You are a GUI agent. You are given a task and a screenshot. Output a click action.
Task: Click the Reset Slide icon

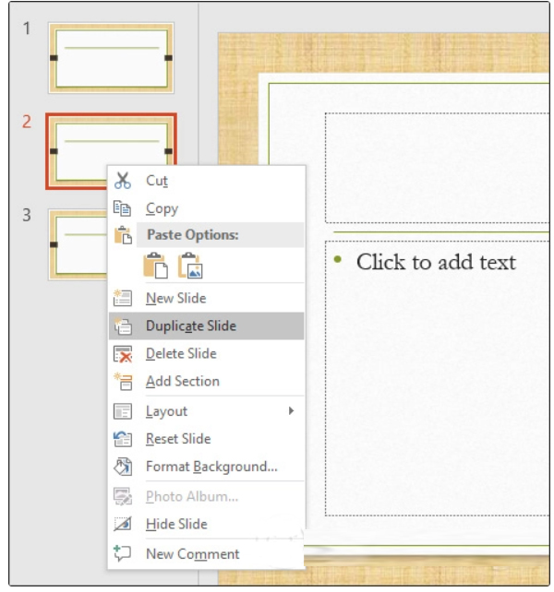(123, 439)
